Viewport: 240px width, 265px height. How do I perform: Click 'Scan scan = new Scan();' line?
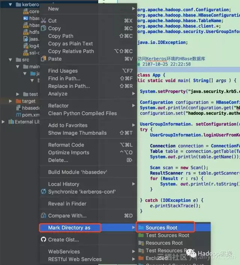[x=179, y=167]
